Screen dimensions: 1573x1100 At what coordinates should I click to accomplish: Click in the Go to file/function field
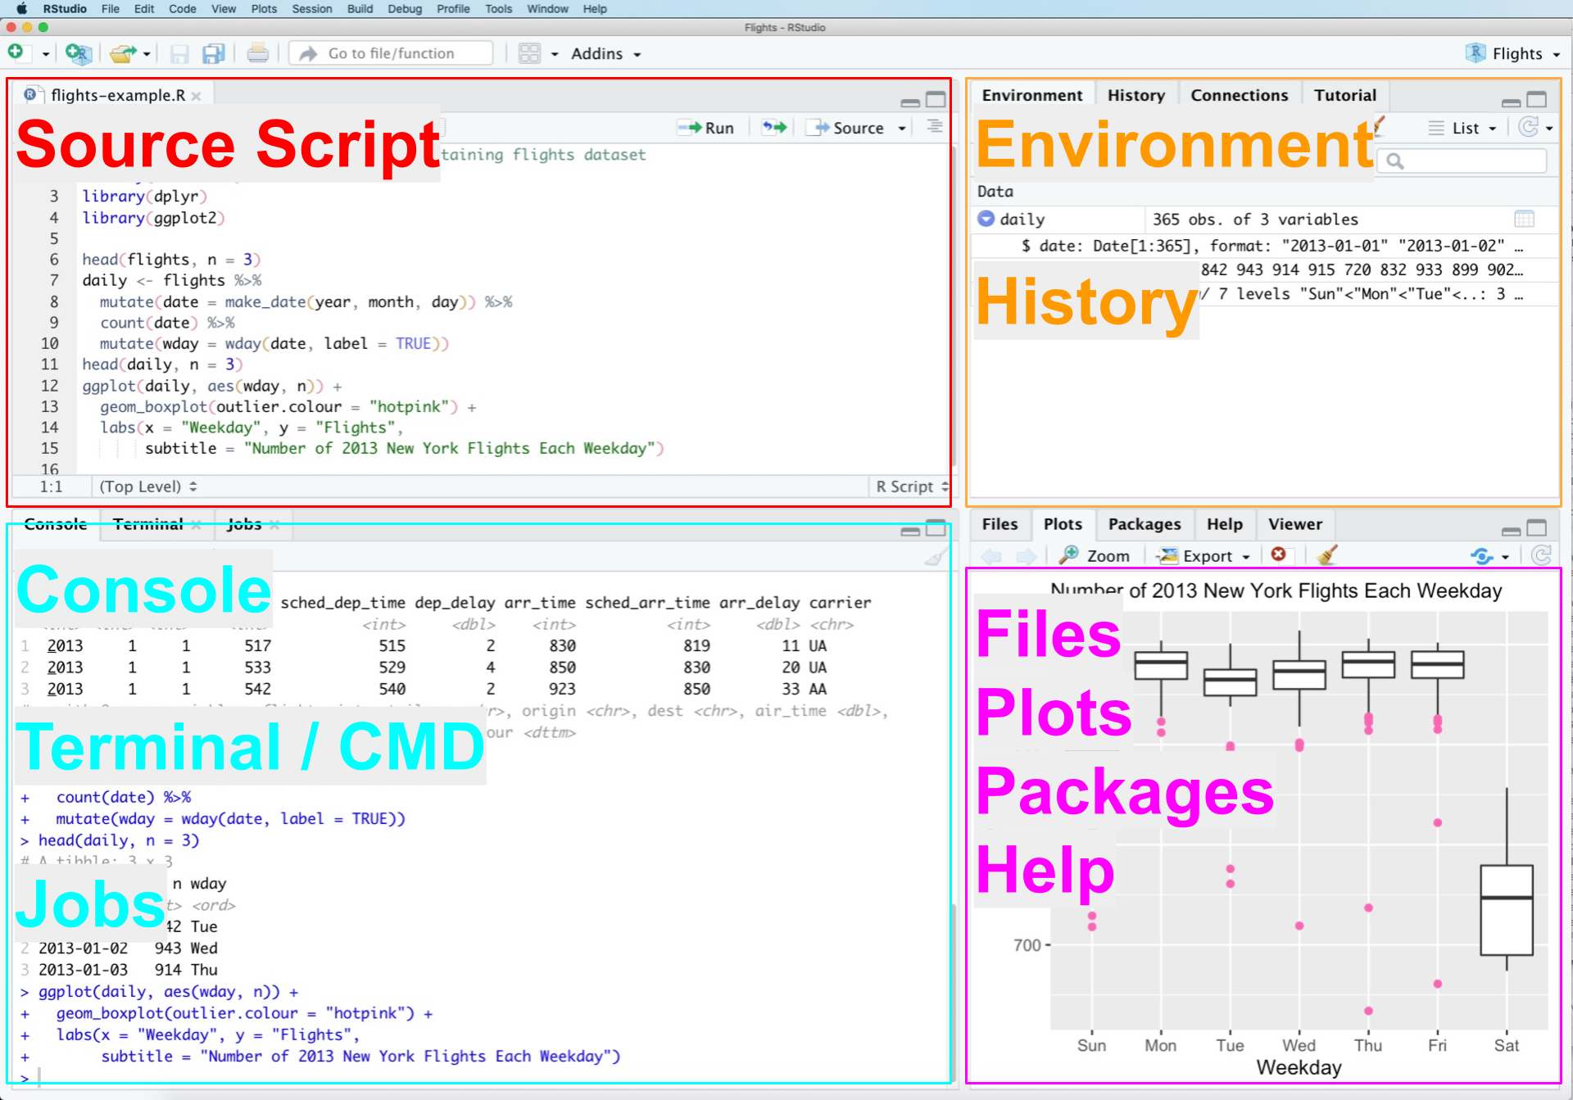(x=392, y=54)
